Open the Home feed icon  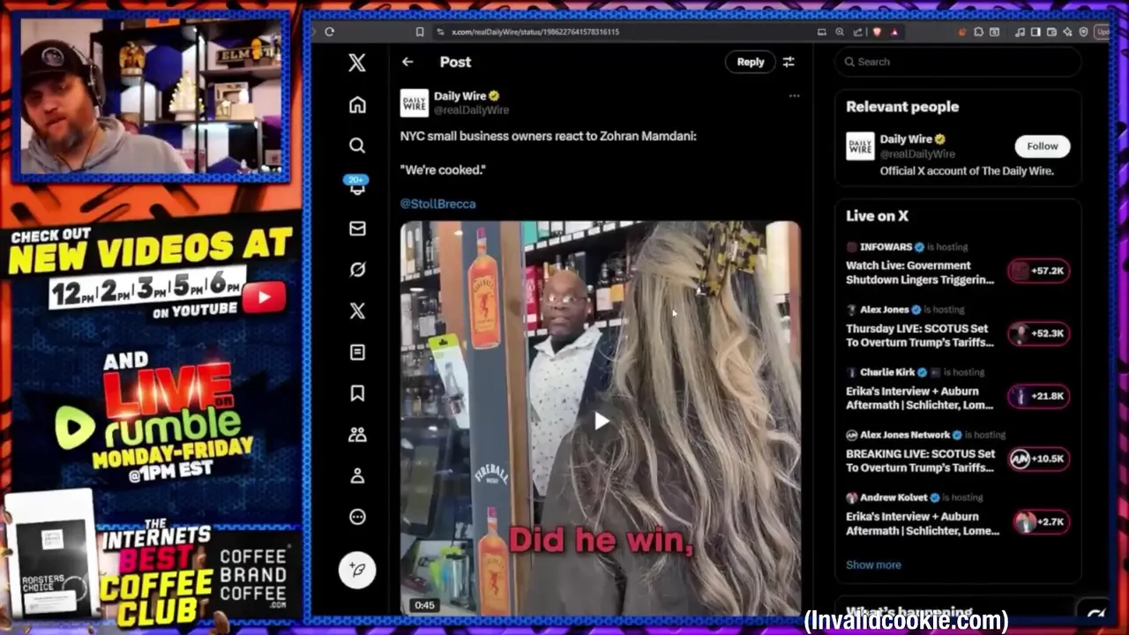click(x=357, y=104)
